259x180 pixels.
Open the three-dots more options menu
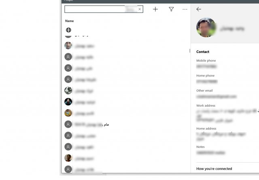point(185,9)
